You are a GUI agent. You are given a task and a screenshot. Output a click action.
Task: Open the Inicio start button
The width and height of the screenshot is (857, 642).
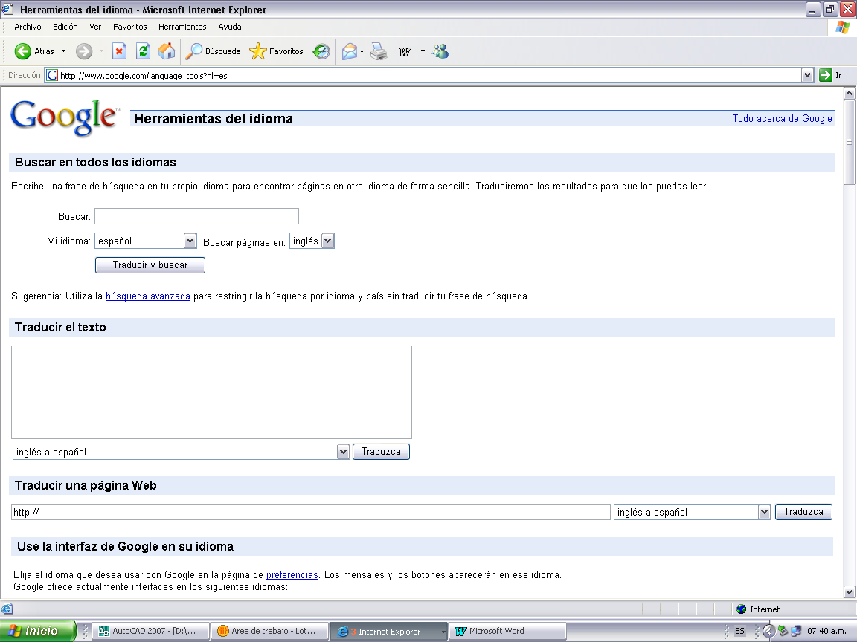point(38,631)
